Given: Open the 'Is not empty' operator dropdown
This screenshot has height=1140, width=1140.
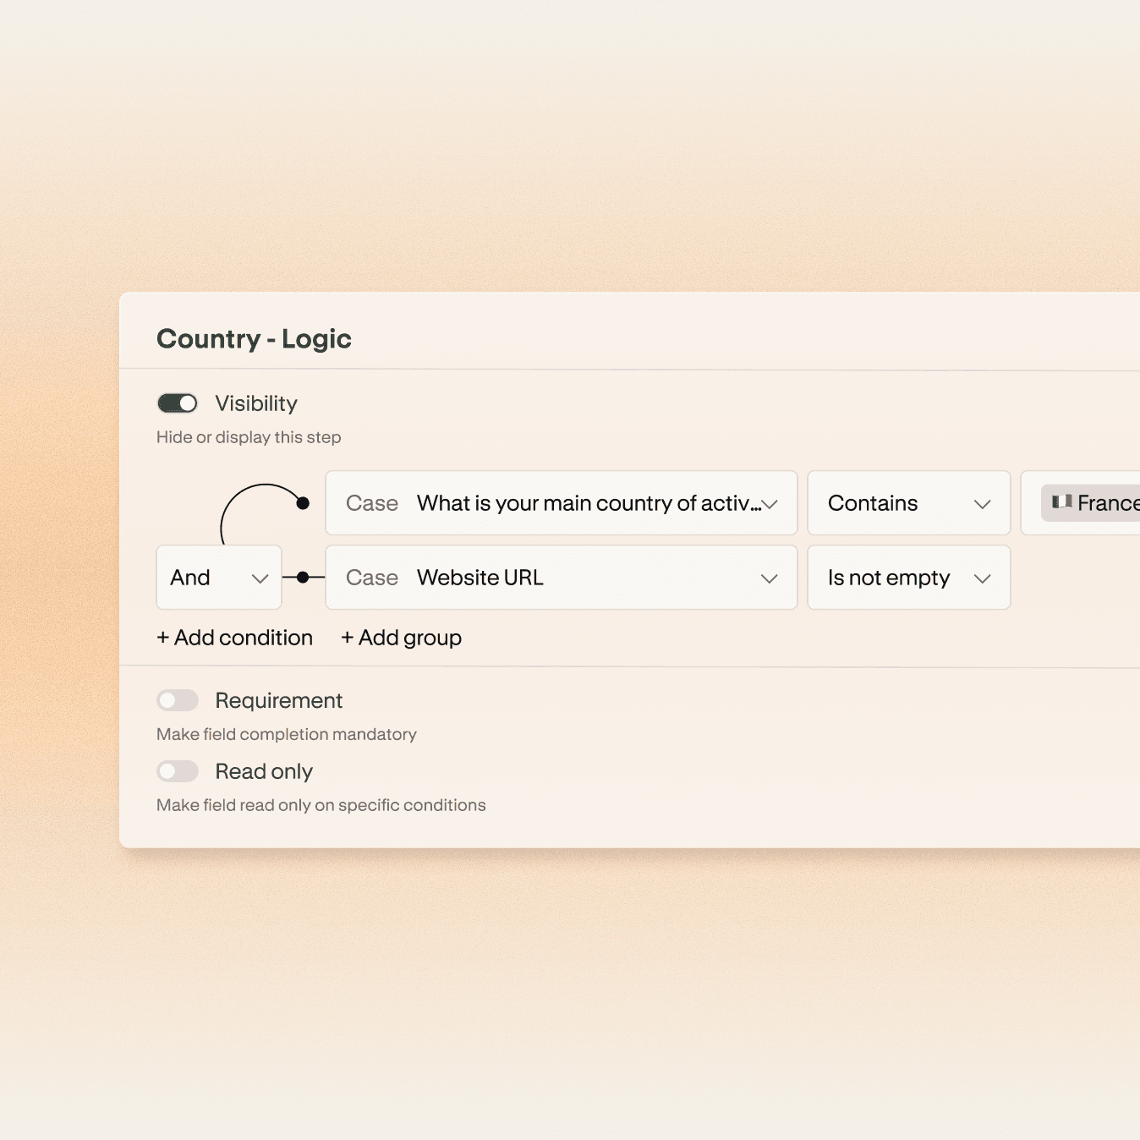Looking at the screenshot, I should 908,578.
